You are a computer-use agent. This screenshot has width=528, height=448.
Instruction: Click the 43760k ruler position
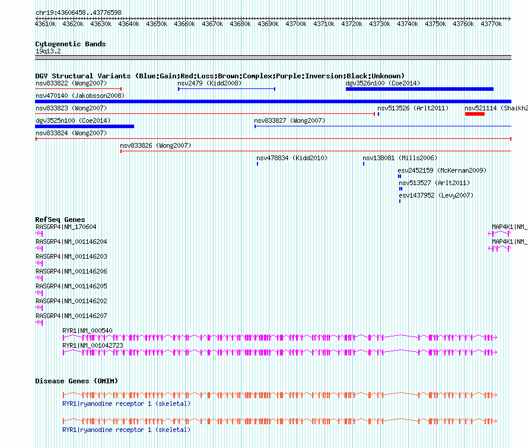point(463,24)
